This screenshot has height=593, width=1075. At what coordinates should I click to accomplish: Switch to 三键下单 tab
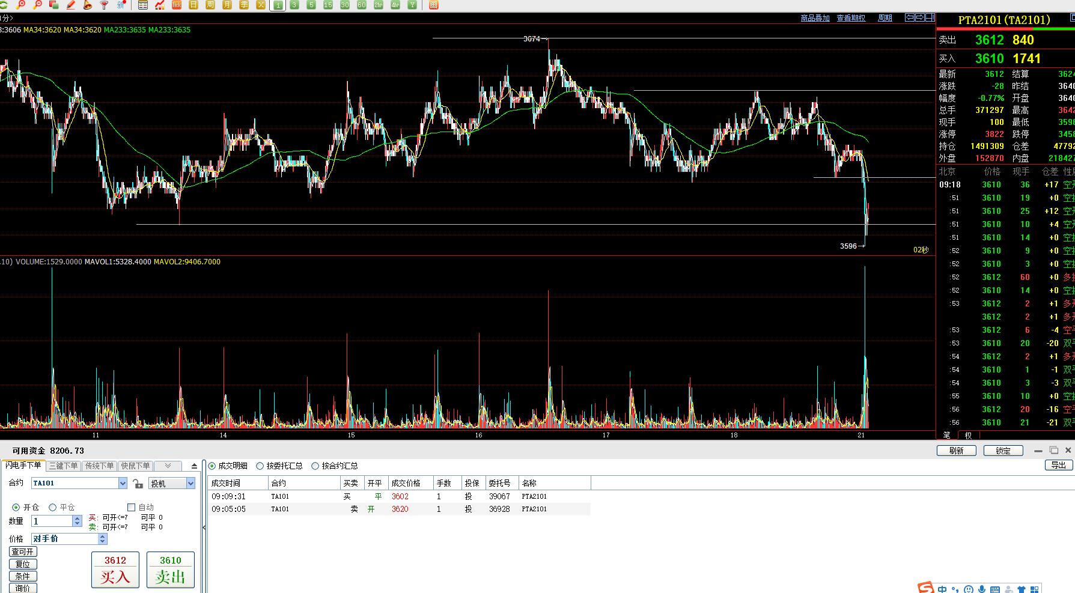[x=63, y=466]
